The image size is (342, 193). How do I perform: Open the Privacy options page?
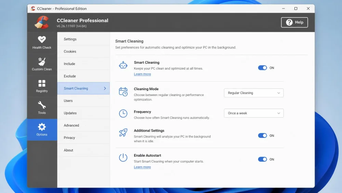coord(83,138)
